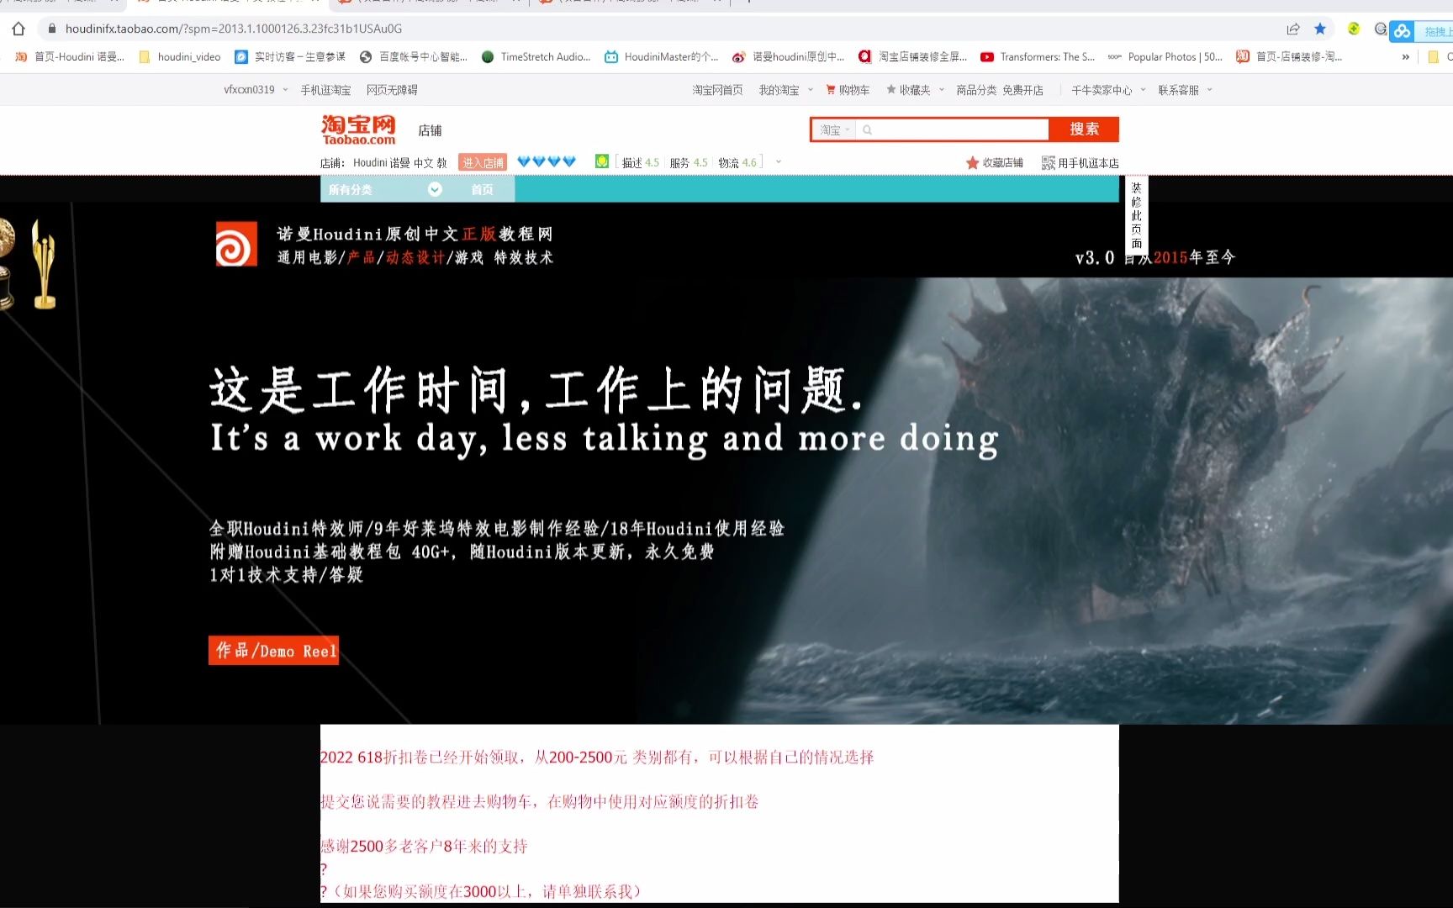The image size is (1453, 908).
Task: Open the 实时访客-生意参谋 bookmark
Action: 290,57
